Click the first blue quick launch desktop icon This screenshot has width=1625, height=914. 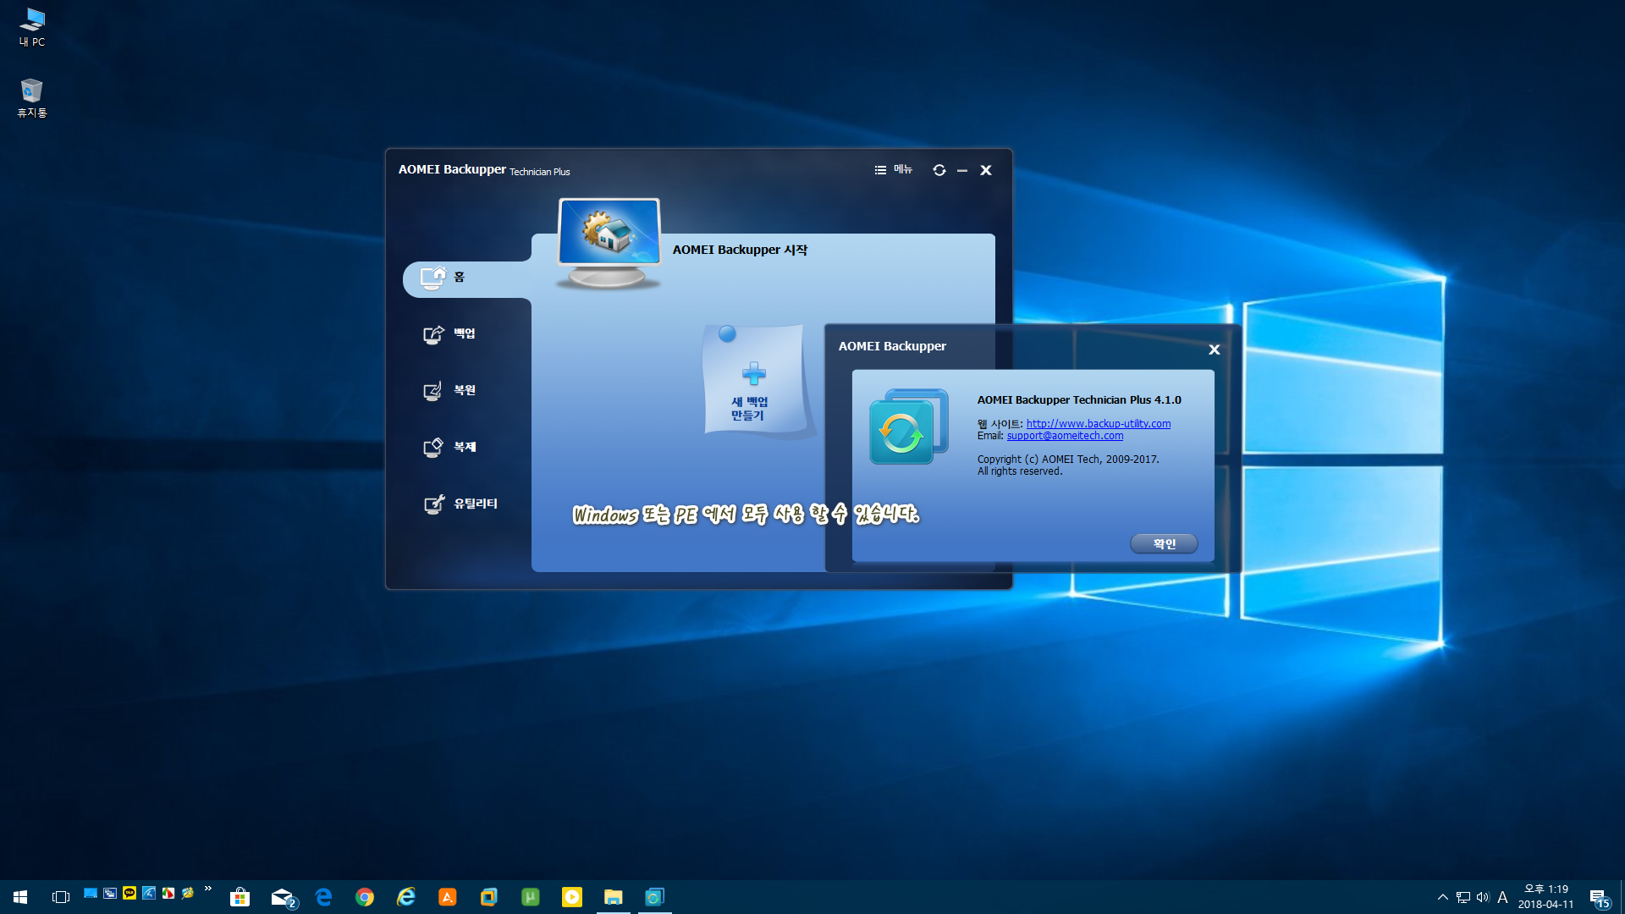(x=91, y=893)
